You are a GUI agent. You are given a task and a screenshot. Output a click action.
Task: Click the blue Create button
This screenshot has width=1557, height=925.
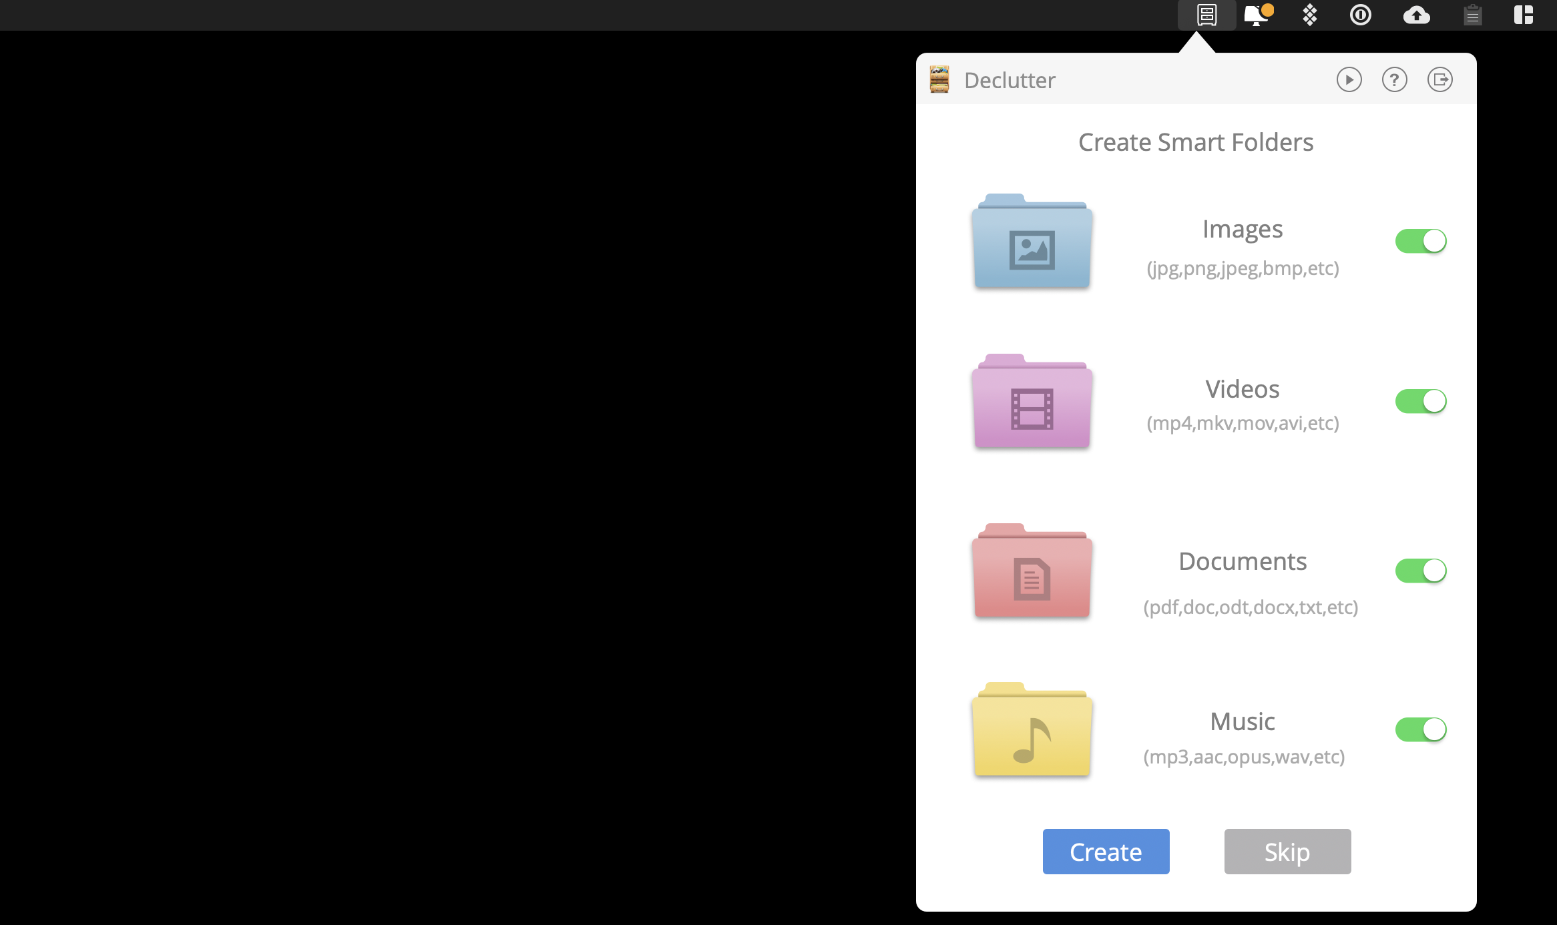(1106, 852)
